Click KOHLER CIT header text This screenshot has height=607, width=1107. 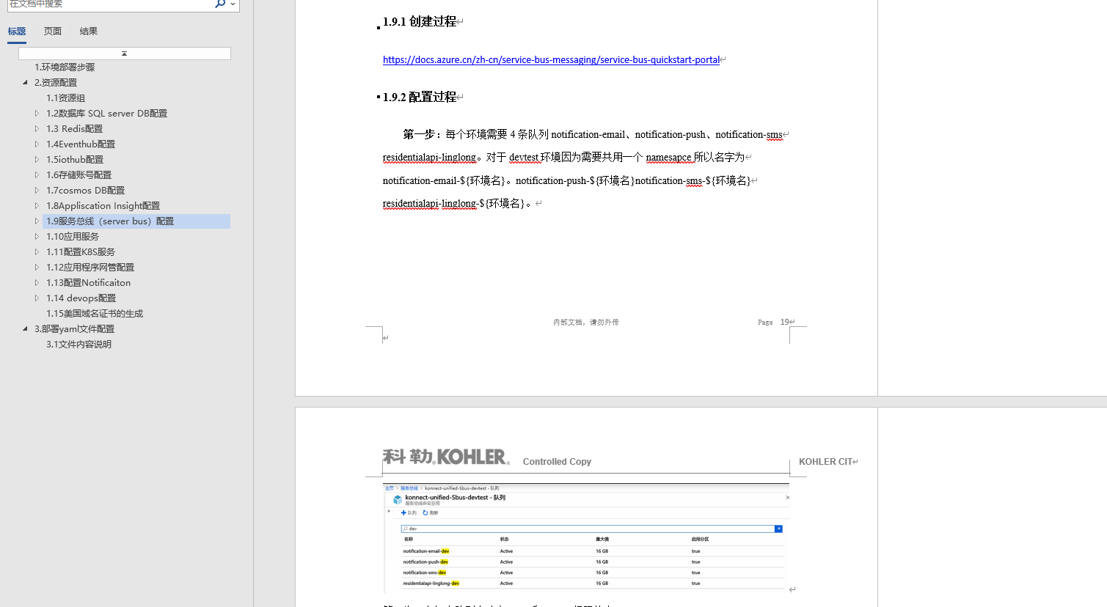(x=825, y=462)
